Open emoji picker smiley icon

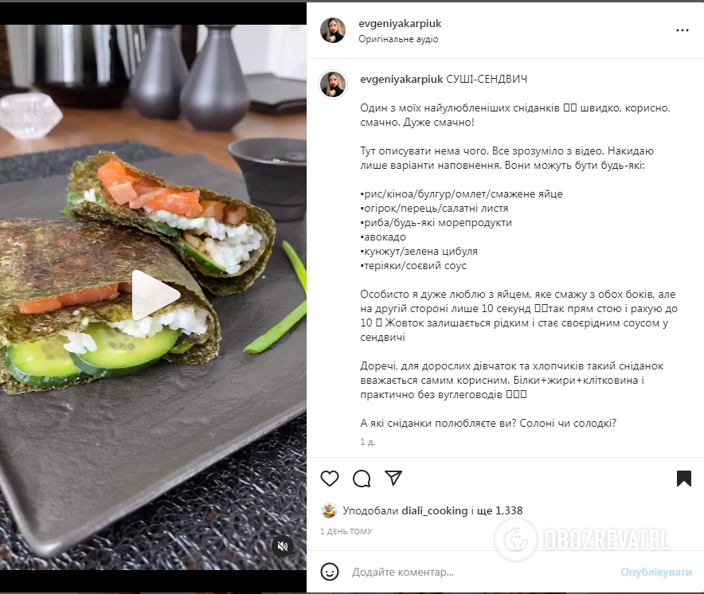coord(330,572)
